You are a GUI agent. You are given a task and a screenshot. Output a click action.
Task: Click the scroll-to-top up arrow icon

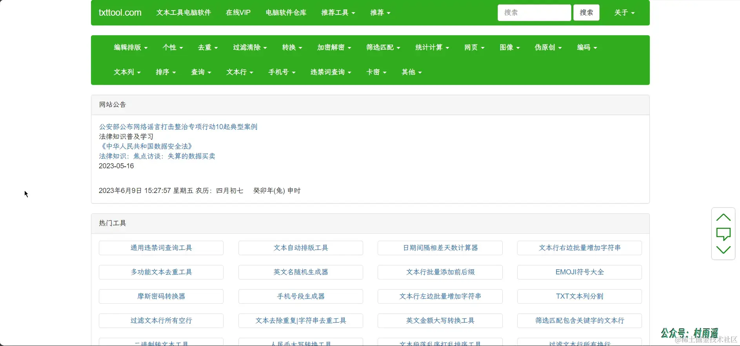[723, 218]
